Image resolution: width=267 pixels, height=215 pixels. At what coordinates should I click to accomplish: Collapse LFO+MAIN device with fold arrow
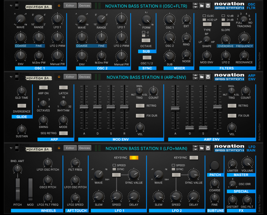[11, 148]
